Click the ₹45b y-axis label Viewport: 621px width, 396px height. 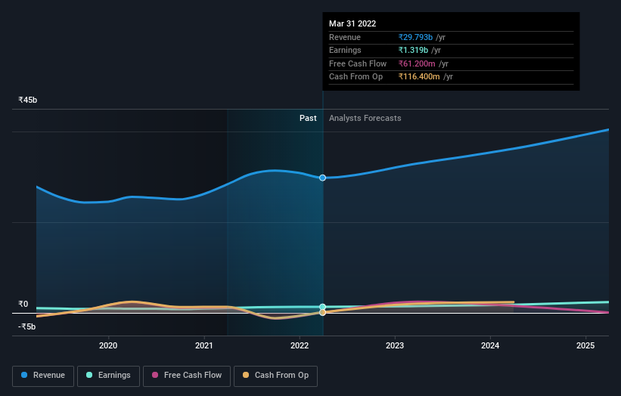[28, 100]
